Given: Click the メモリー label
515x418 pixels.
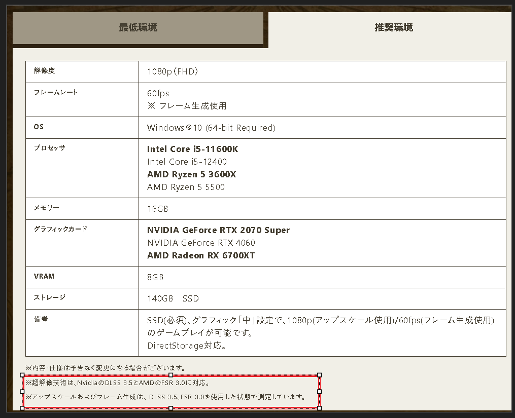Looking at the screenshot, I should tap(46, 208).
